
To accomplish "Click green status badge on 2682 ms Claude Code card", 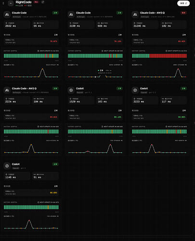I will pyautogui.click(x=55, y=13).
